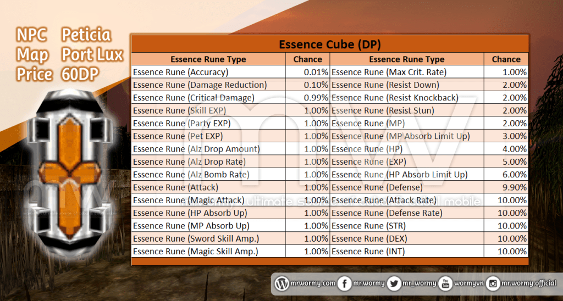Screen dimensions: 563x301
Task: Click the 9.90% chance value for Defense
Action: click(514, 187)
